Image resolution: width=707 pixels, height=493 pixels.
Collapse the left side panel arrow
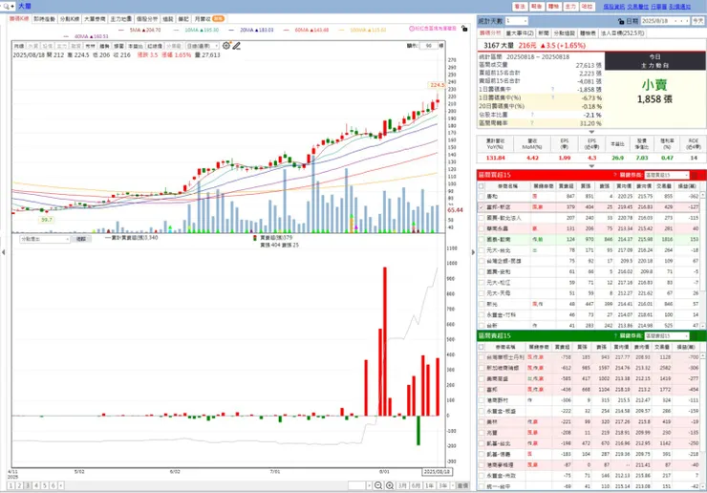4,252
